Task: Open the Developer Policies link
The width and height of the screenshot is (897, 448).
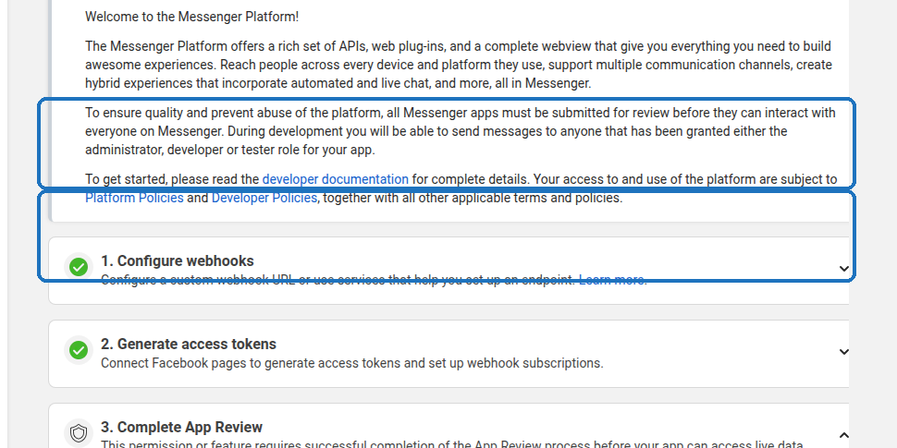Action: tap(264, 199)
